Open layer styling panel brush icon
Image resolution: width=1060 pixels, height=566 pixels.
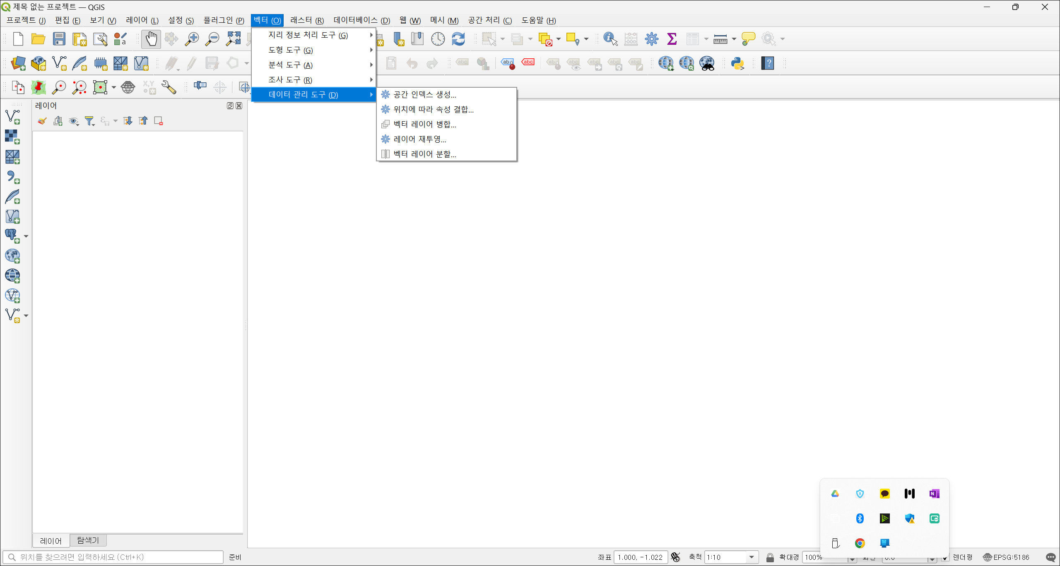coord(42,121)
